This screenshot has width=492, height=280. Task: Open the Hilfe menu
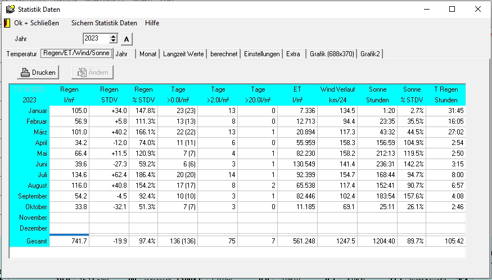pos(152,23)
